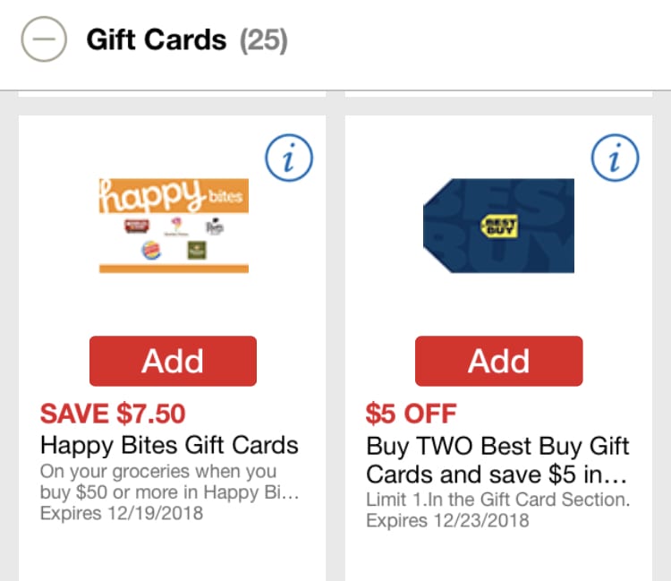The width and height of the screenshot is (671, 581).
Task: Tap the Best Buy gift card image
Action: click(x=498, y=224)
